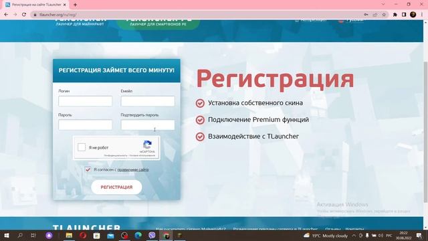428x241 pixels.
Task: Open Mail app from taskbar
Action: (110, 236)
